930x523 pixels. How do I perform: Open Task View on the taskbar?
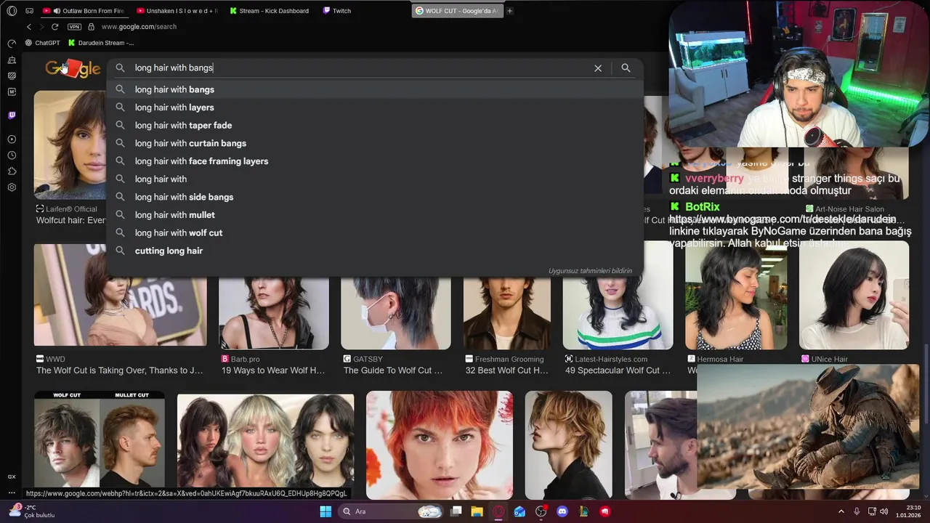[456, 511]
